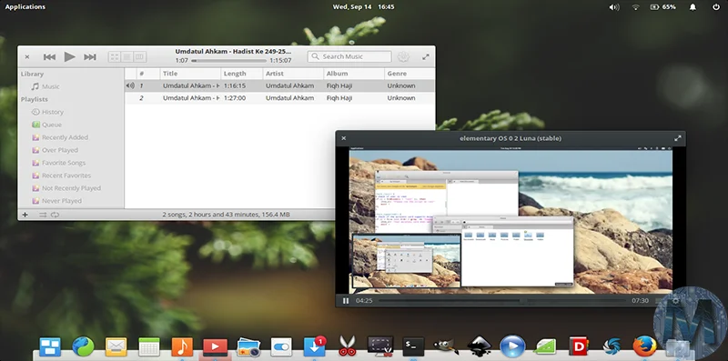Launch the blue play-button media player
Viewport: 728px width, 361px height.
pos(512,346)
